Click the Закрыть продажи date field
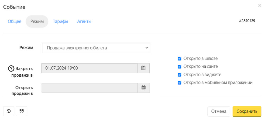Viewport: 265px width, 119px height. point(89,68)
